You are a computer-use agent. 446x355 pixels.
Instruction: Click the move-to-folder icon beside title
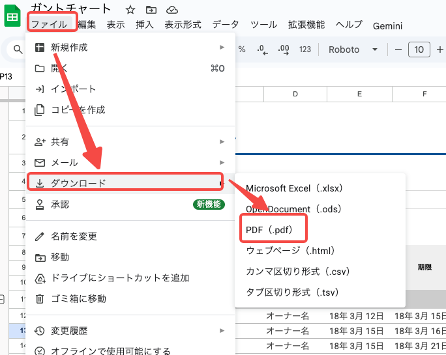pyautogui.click(x=151, y=10)
